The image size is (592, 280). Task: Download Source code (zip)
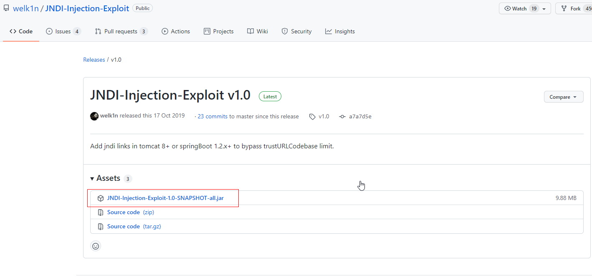point(131,212)
